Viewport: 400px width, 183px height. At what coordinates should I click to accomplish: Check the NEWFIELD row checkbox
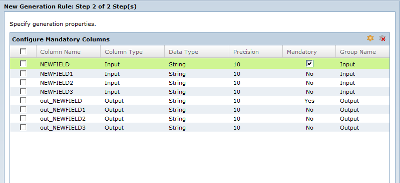point(23,63)
